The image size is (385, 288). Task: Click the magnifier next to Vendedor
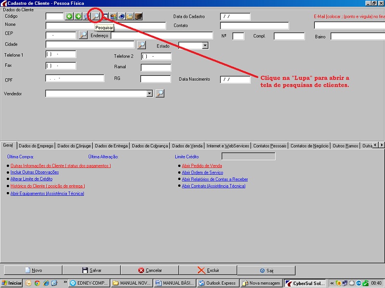[x=160, y=94]
